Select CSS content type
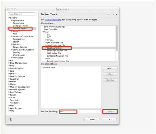This screenshot has height=134, width=156. [x=49, y=35]
